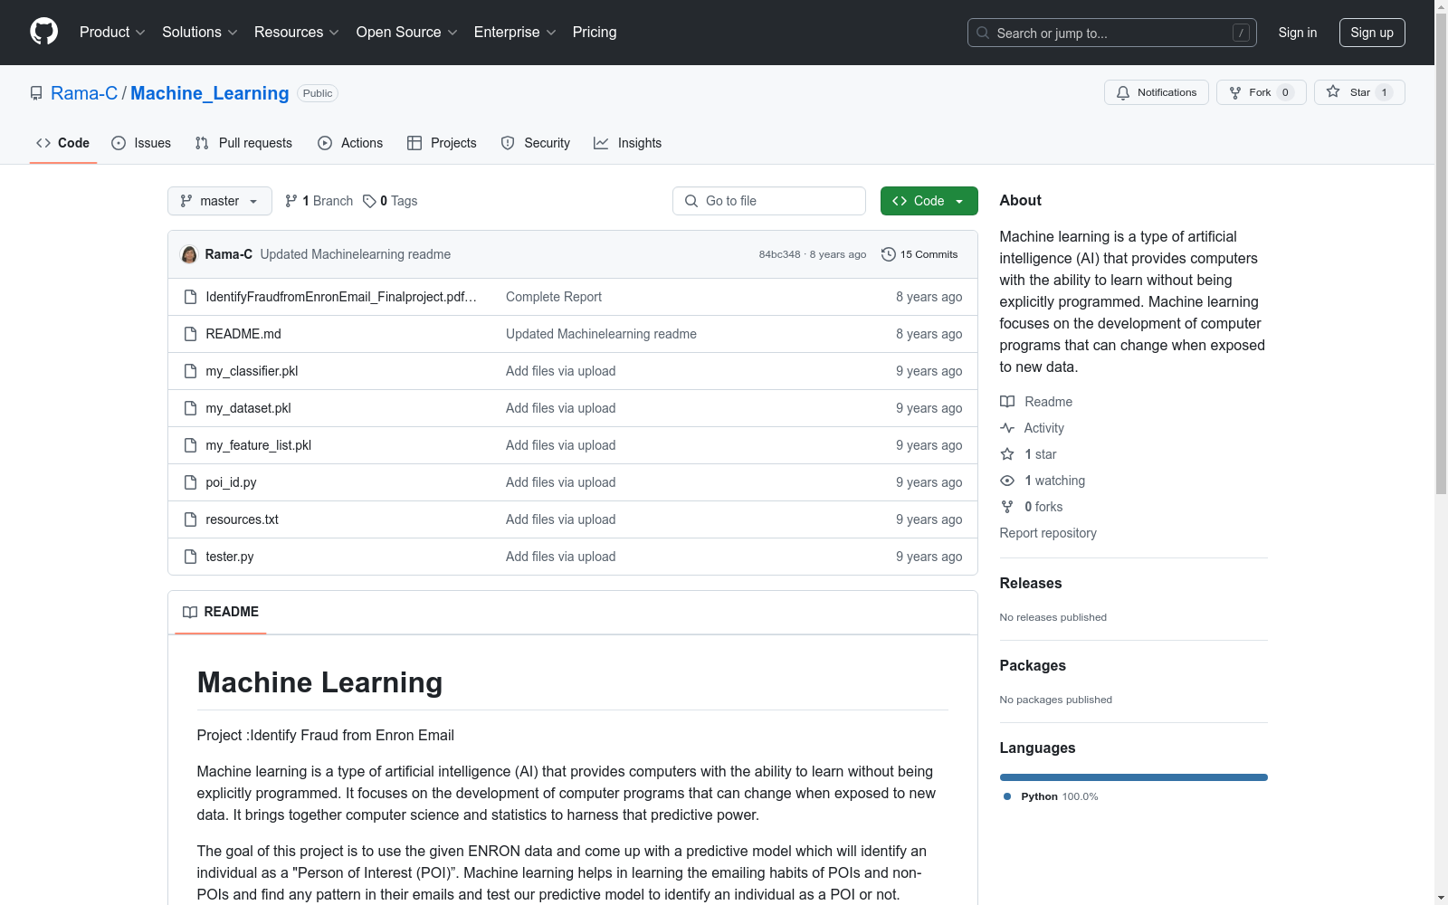Click the Packages heading link
Viewport: 1448px width, 905px height.
pyautogui.click(x=1033, y=665)
